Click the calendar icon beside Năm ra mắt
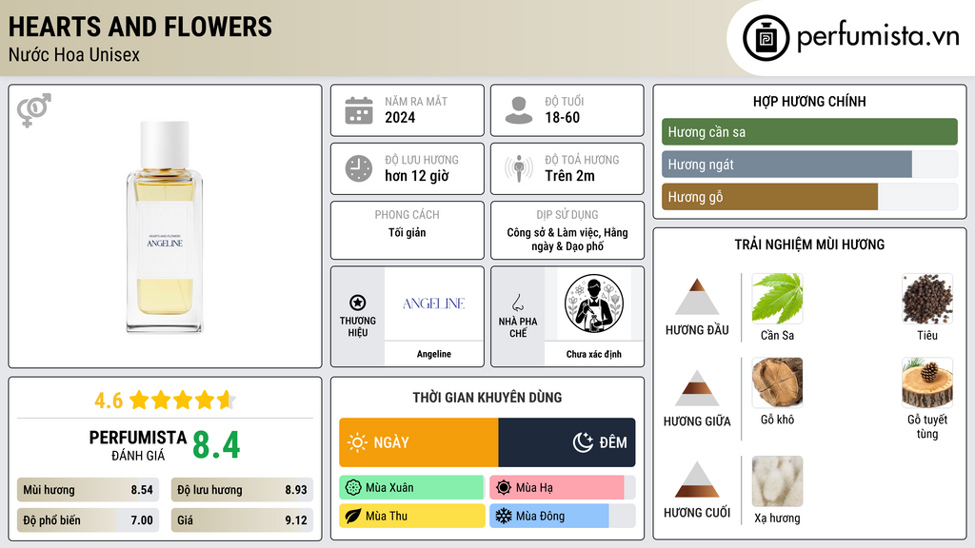The width and height of the screenshot is (975, 548). pyautogui.click(x=359, y=110)
